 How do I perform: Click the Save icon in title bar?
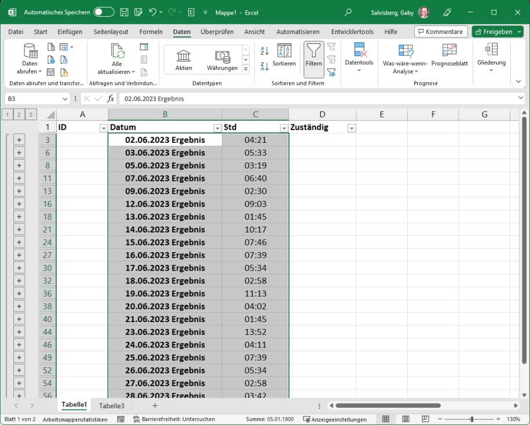124,12
